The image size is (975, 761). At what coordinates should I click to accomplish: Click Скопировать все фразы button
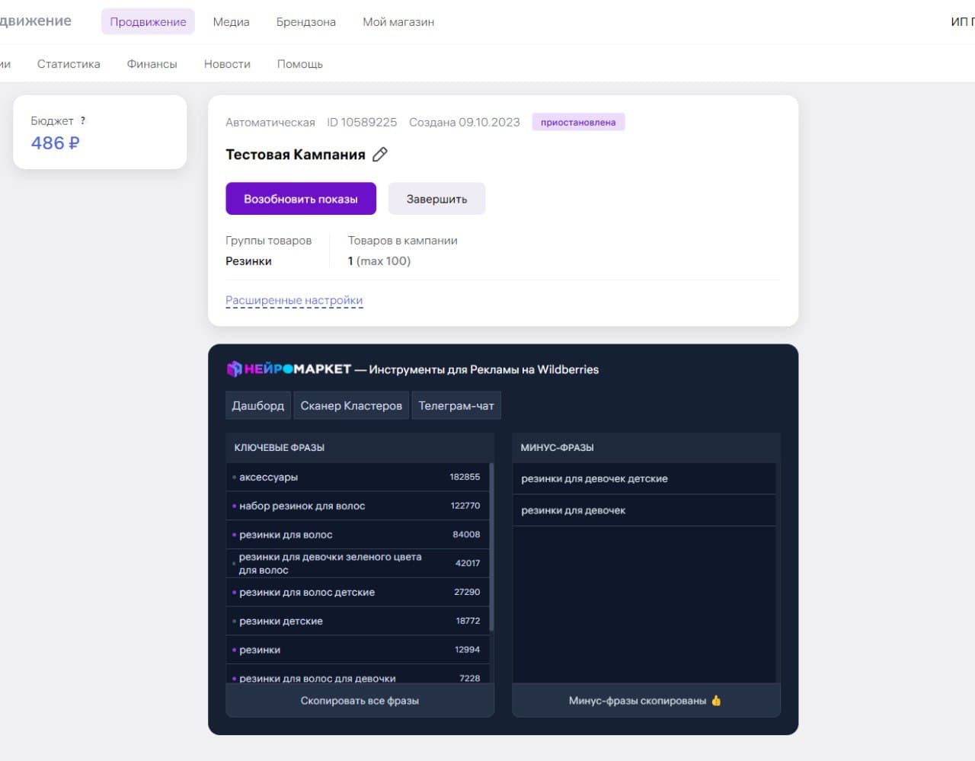pyautogui.click(x=360, y=700)
